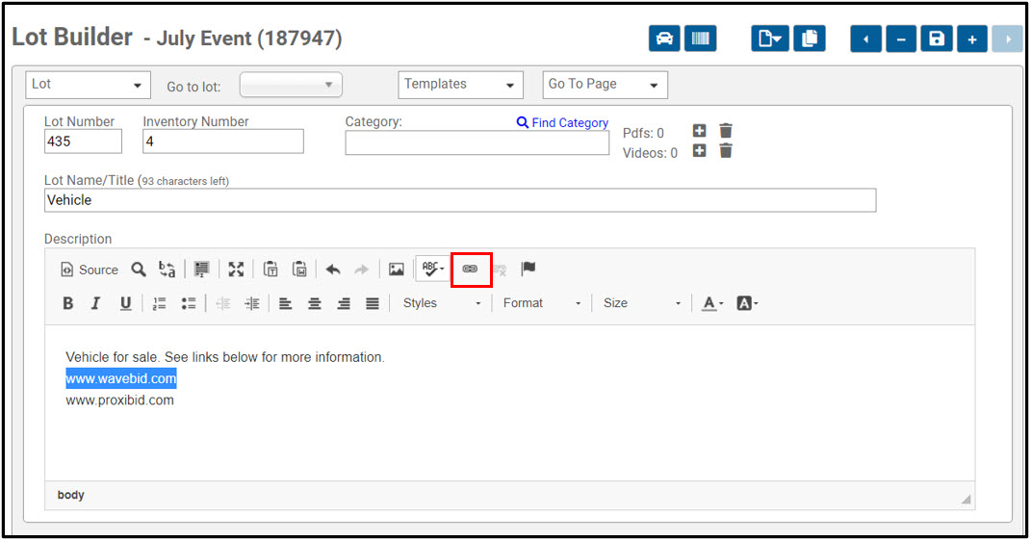Click the highlighted www.wavebid.com text
The height and width of the screenshot is (541, 1031).
[121, 378]
